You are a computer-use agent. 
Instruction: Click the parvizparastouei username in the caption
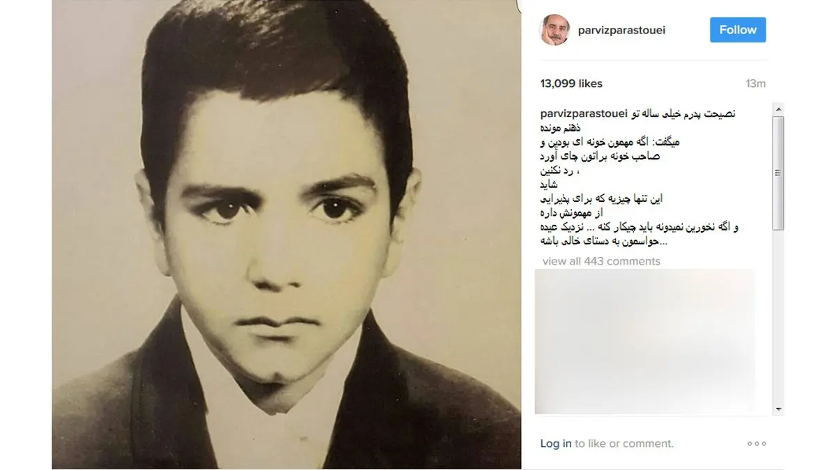coord(585,113)
